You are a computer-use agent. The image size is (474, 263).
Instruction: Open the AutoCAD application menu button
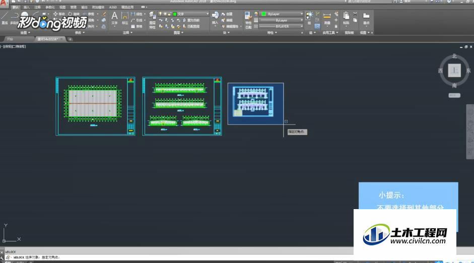[4, 4]
